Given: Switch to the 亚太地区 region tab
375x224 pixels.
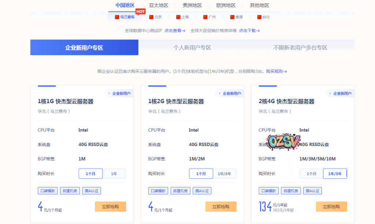Looking at the screenshot, I should (159, 5).
